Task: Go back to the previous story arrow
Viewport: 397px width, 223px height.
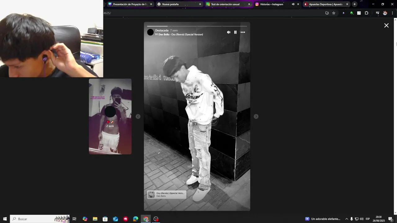Action: 138,116
